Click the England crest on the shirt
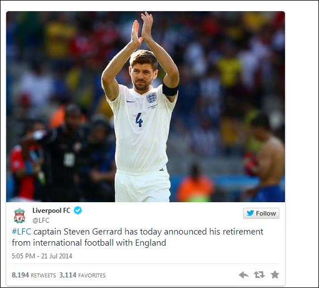The height and width of the screenshot is (288, 319). point(152,97)
